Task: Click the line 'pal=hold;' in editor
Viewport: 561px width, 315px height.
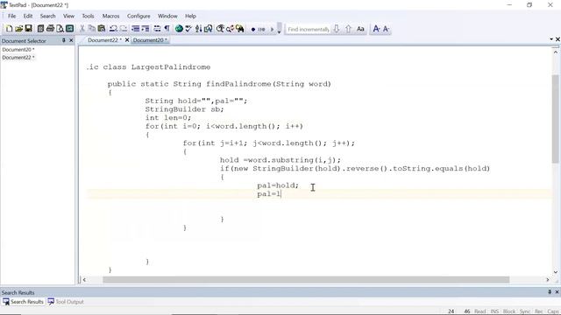Action: click(x=278, y=185)
